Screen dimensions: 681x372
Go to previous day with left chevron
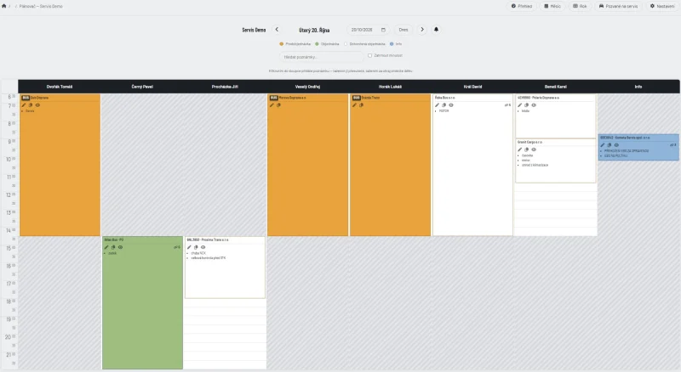pos(277,30)
